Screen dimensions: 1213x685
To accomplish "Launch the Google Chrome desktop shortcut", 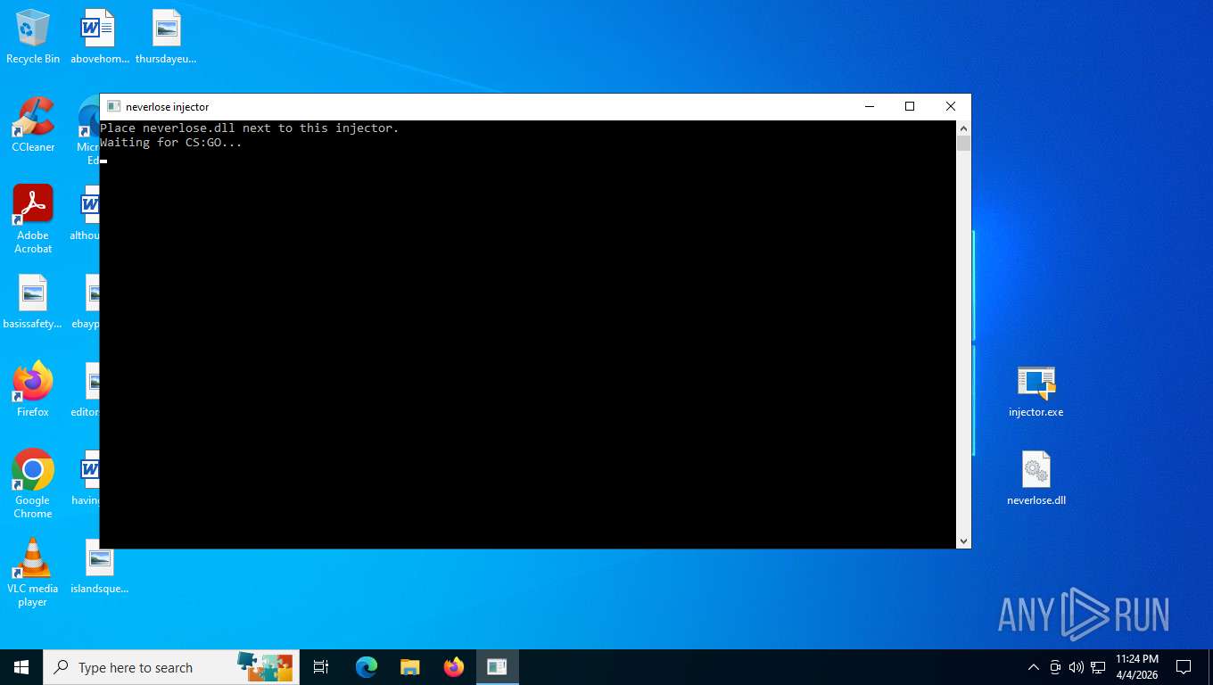I will [x=33, y=483].
